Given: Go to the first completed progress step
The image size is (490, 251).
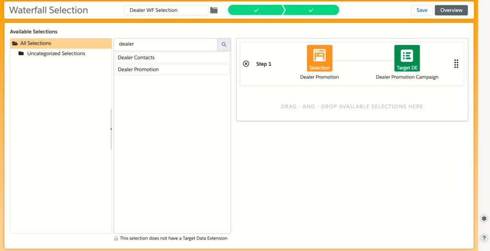Looking at the screenshot, I should (x=256, y=10).
